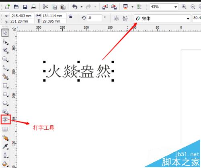Click the Copy icon

54,7
